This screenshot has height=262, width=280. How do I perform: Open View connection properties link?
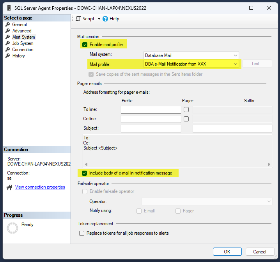point(40,187)
